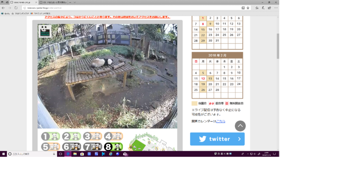Select February 12 red date
Viewport: 349px width, 196px height.
click(x=203, y=78)
